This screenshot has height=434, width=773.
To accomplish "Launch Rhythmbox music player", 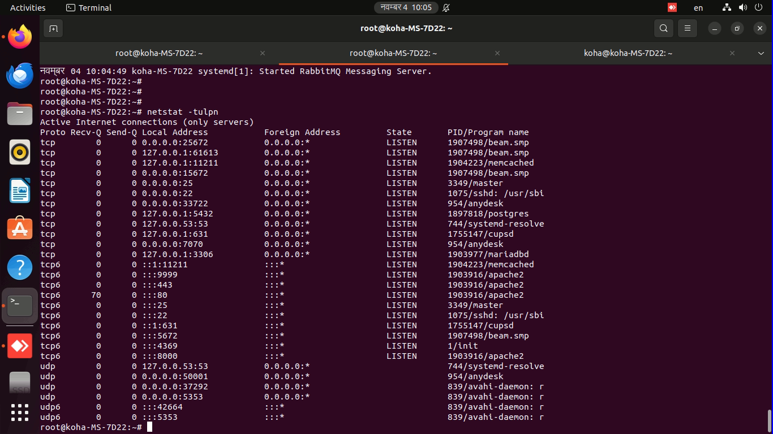I will coord(20,152).
